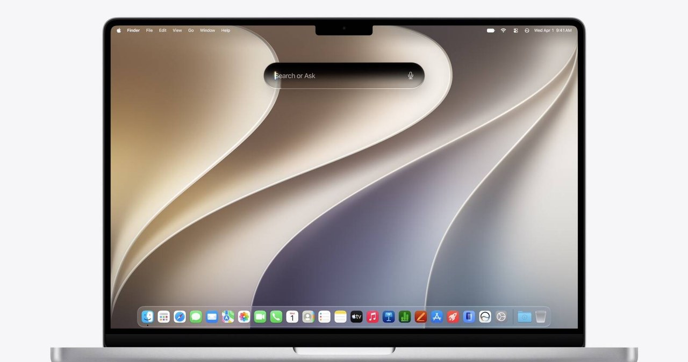Open the Music app icon
This screenshot has height=362, width=688.
(372, 317)
